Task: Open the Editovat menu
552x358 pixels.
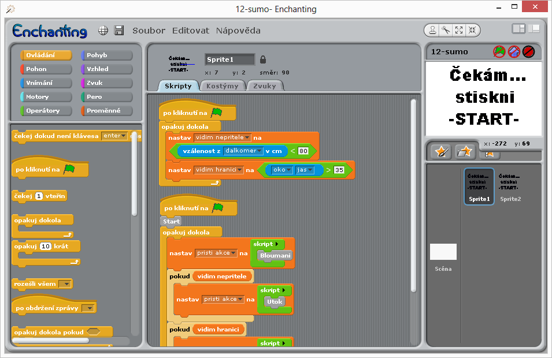Action: [190, 31]
